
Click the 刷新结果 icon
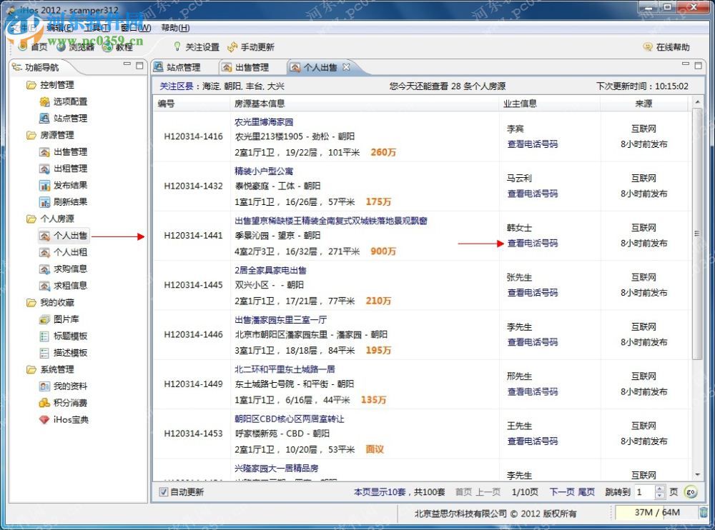(44, 201)
